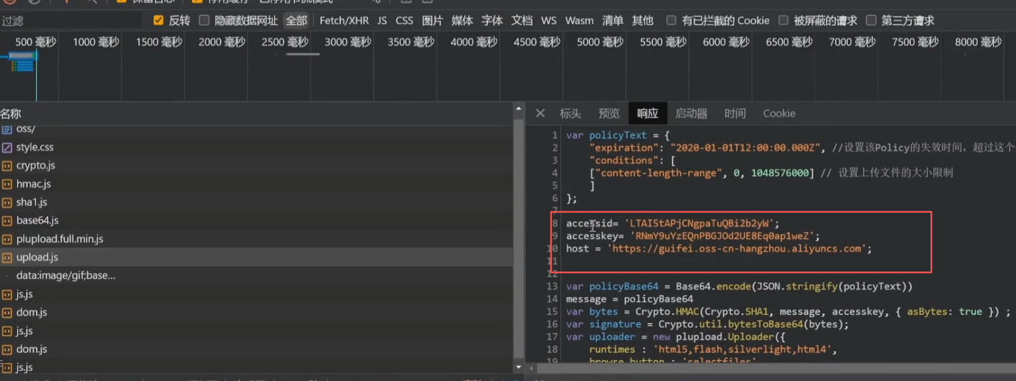Click the request list scroll-down arrow

519,368
